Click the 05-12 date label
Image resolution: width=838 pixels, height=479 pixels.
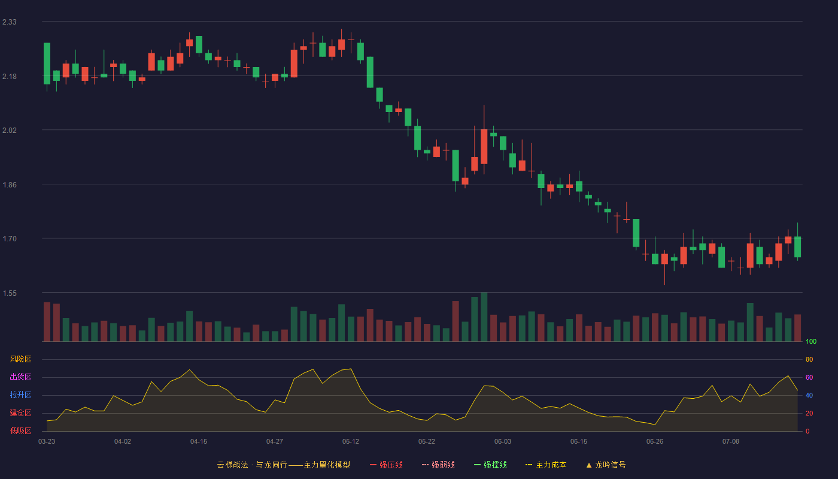[x=351, y=441]
